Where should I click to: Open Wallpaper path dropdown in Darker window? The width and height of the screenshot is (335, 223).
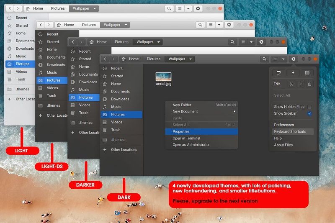[x=159, y=42]
